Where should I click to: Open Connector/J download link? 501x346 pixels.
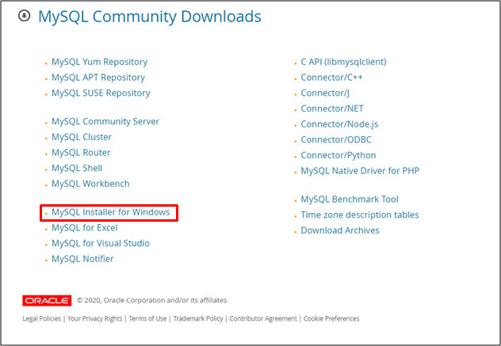coord(325,93)
